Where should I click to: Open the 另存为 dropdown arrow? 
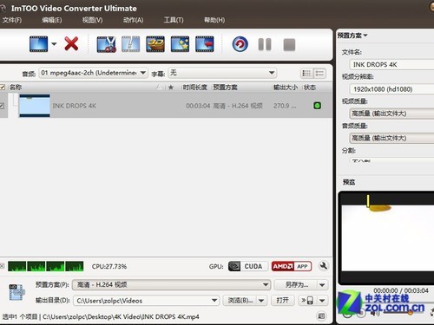click(322, 285)
